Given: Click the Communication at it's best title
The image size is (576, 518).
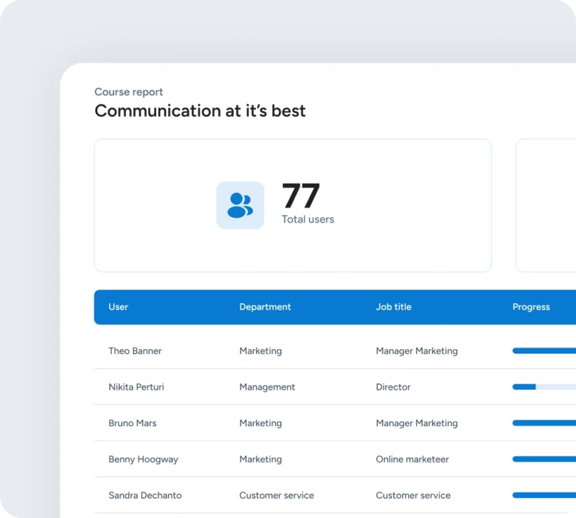Looking at the screenshot, I should coord(200,111).
